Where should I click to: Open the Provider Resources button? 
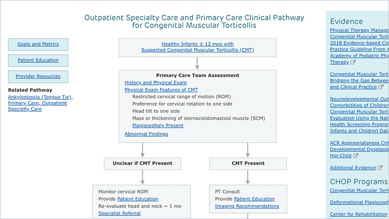pyautogui.click(x=38, y=77)
